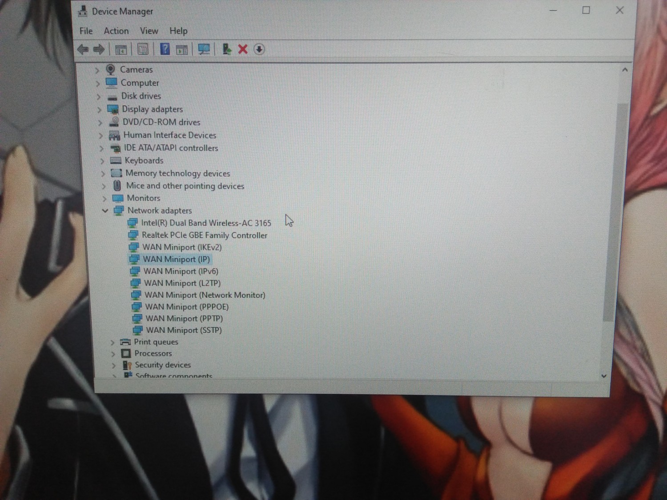Click the Monitors label

pos(143,198)
